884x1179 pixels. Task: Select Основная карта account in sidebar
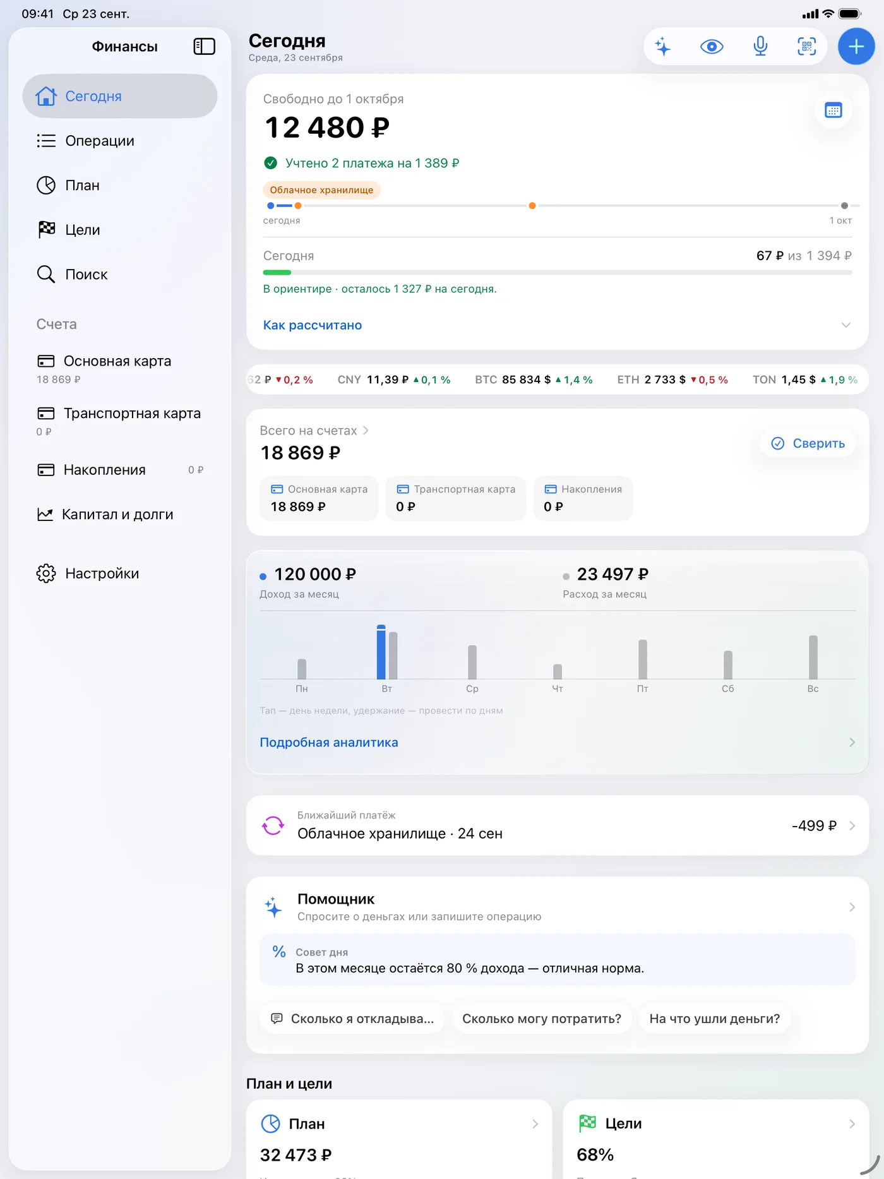(x=120, y=369)
